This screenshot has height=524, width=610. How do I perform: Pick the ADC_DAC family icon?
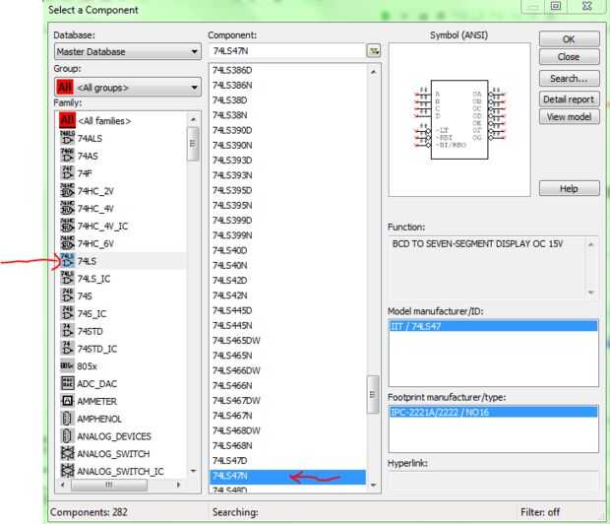click(x=67, y=383)
